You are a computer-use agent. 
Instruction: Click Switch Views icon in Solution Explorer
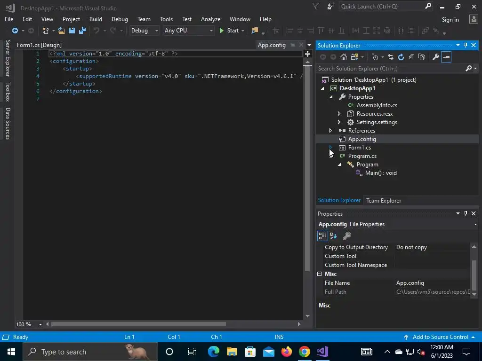(354, 57)
